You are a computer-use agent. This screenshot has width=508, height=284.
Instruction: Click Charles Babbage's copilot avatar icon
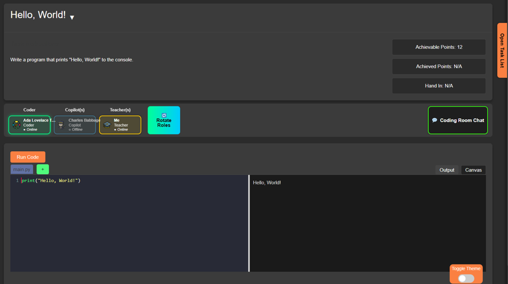tap(61, 125)
